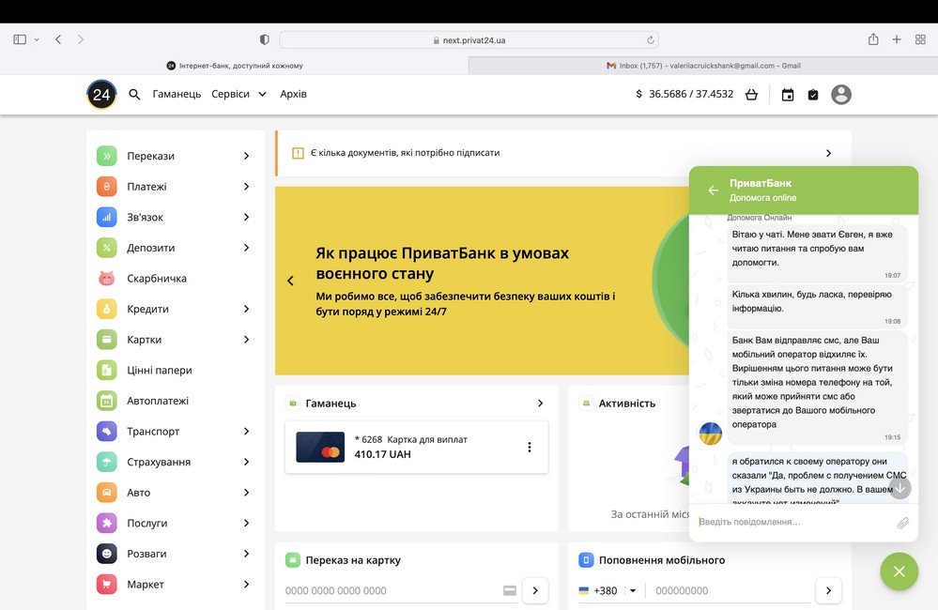938x610 pixels.
Task: Expand the Транспорт submenu chevron
Action: pos(246,431)
